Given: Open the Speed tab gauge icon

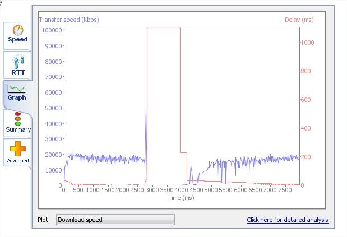Looking at the screenshot, I should [x=18, y=30].
